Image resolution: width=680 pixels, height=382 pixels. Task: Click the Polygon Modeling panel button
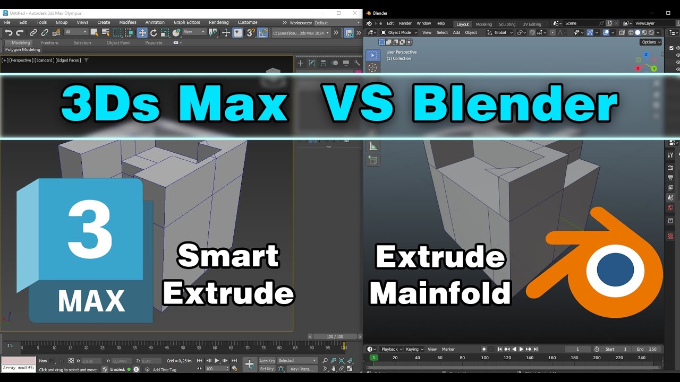tap(23, 49)
